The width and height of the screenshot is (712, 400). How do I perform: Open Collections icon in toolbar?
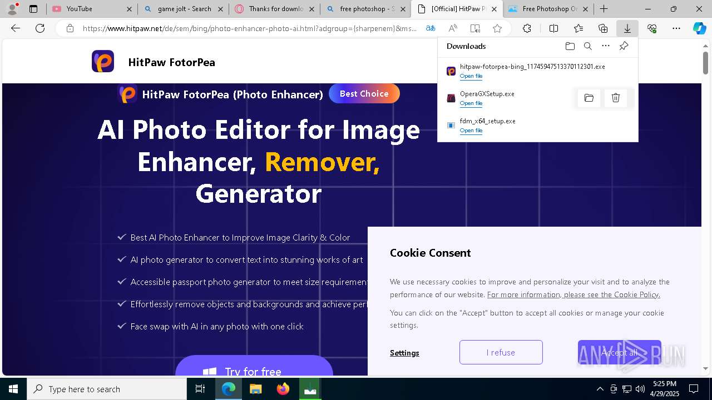coord(603,28)
